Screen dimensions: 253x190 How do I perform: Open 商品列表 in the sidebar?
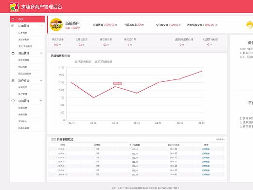coord(22,67)
